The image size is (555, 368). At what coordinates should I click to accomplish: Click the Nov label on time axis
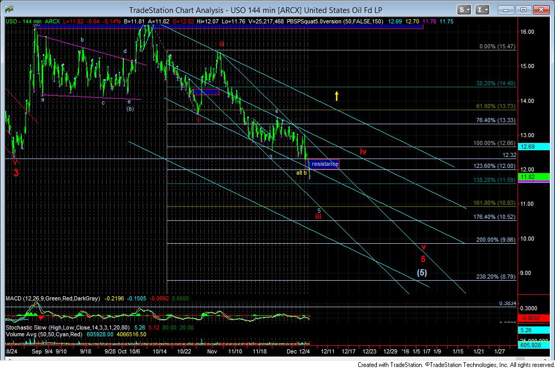212,351
